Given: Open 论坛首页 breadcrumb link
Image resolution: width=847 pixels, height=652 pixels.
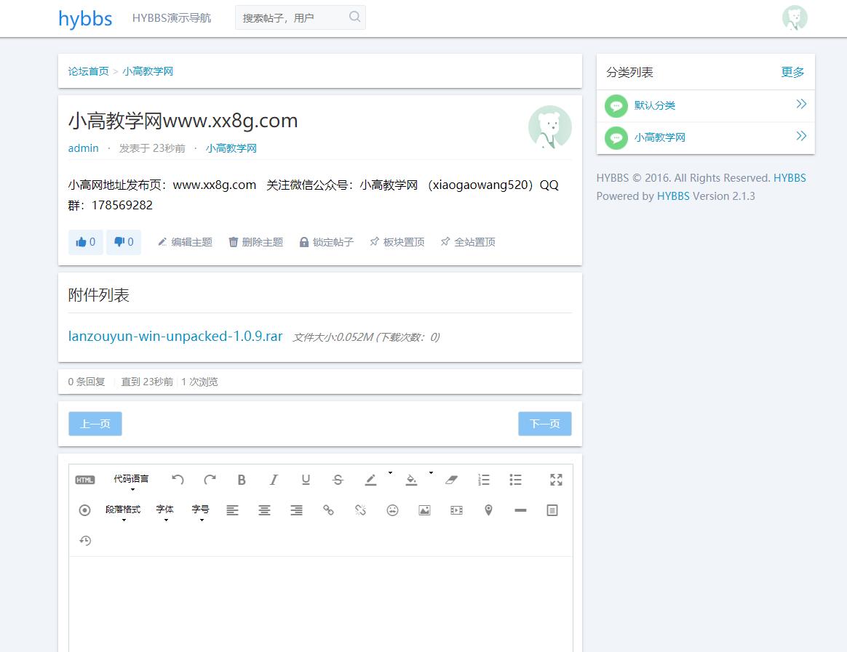Looking at the screenshot, I should coord(89,71).
